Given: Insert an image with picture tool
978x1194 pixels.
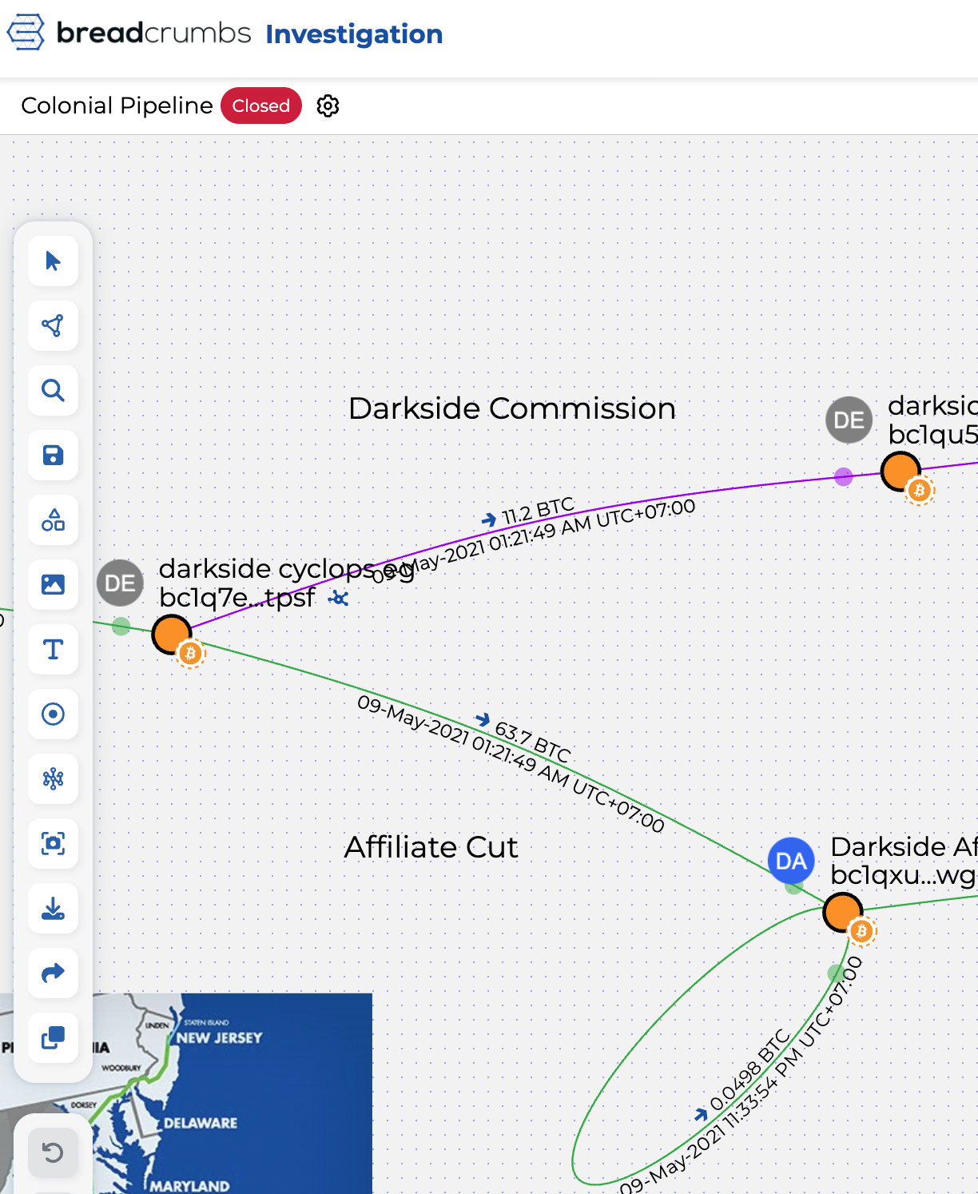Looking at the screenshot, I should [x=53, y=585].
